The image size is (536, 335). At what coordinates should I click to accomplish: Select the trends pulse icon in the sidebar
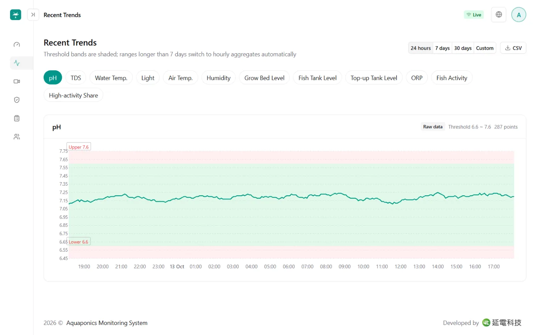(x=17, y=63)
